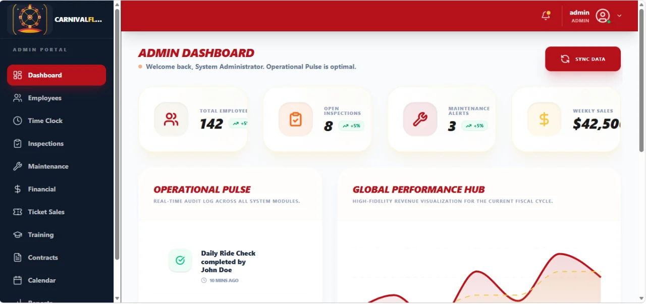
Task: Open the notifications bell
Action: point(546,16)
